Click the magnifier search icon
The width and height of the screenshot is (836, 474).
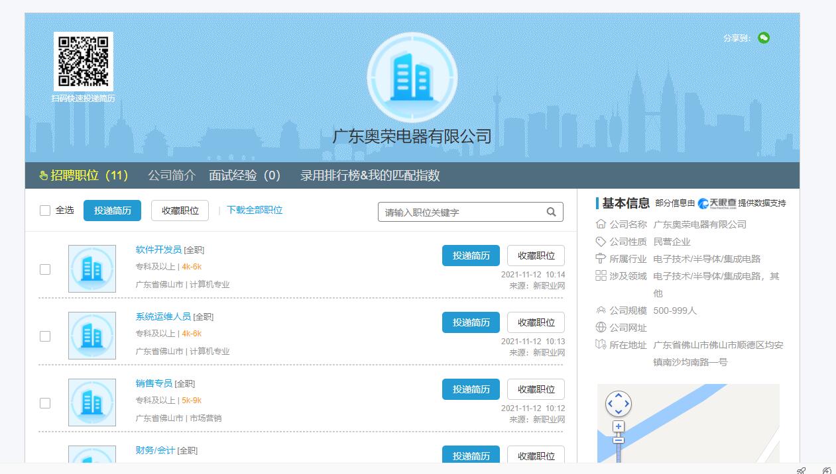[x=551, y=212]
